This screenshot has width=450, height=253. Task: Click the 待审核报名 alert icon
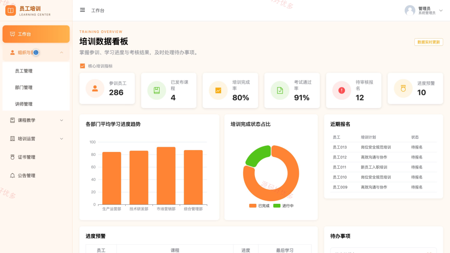341,90
